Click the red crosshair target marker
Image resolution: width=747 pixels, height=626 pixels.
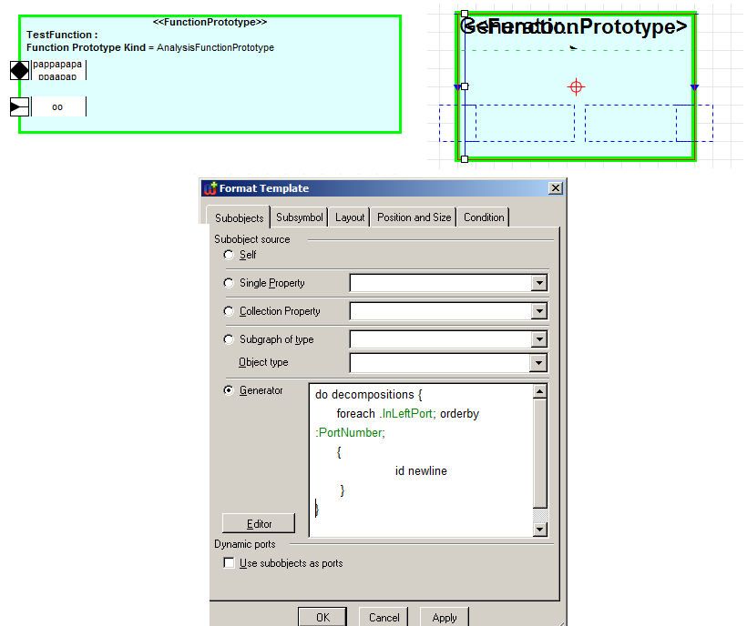(x=575, y=86)
